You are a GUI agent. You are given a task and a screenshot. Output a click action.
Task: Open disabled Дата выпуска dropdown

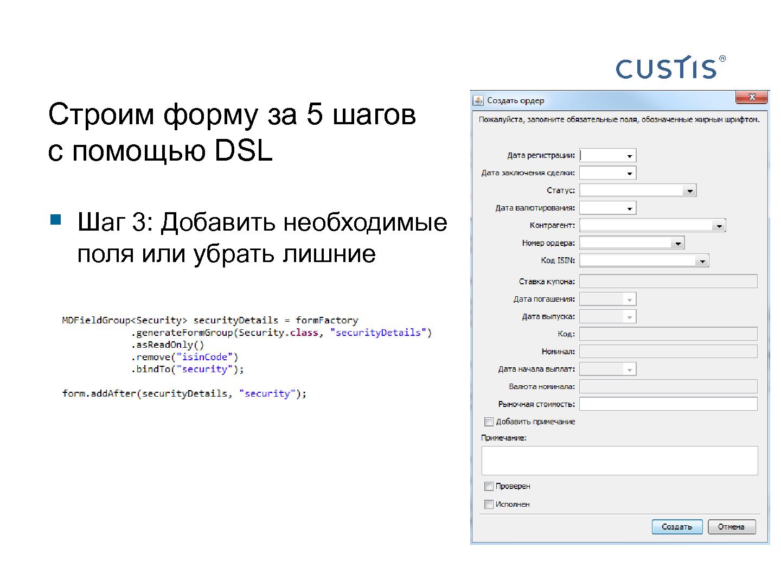[x=629, y=317]
